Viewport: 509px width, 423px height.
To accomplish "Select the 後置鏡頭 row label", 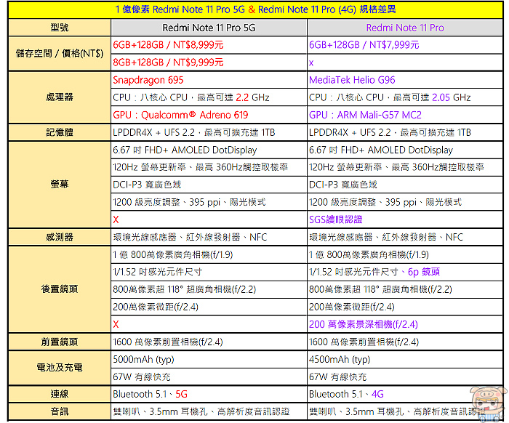I will [x=60, y=289].
